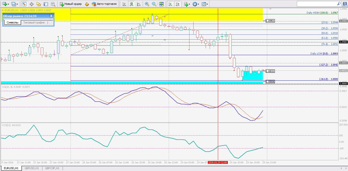Click the (-127.2) - 1.0842 Fibonacci label
The image size is (348, 171).
click(x=329, y=65)
